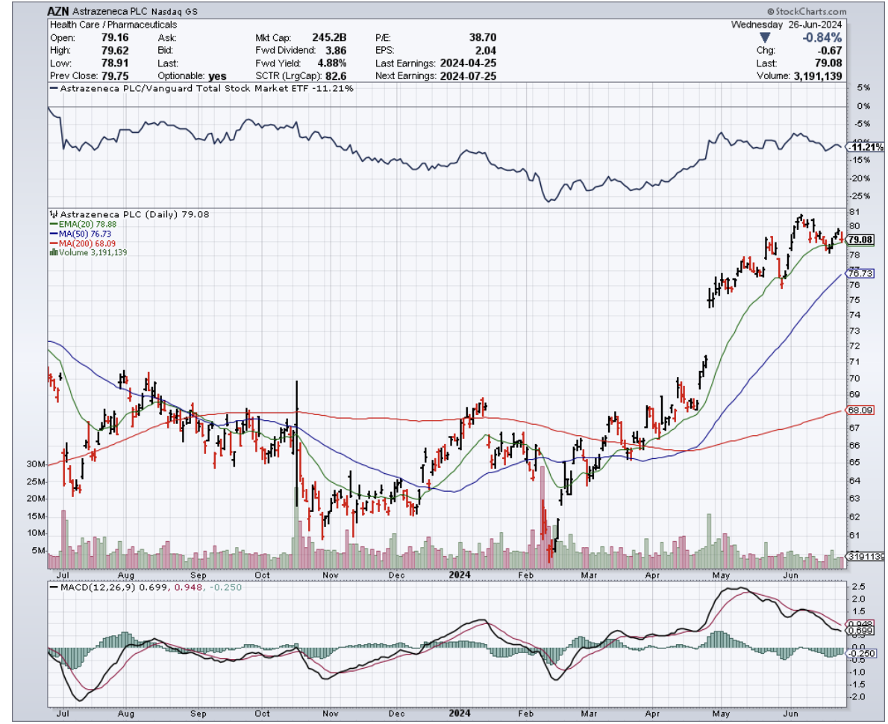
Task: Click the 0.948 MACD signal axis tag
Action: pos(860,623)
